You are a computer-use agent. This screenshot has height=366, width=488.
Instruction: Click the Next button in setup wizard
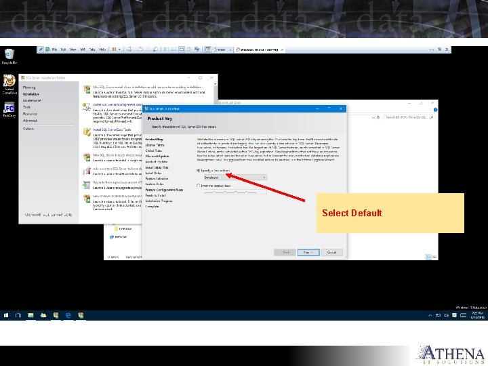click(308, 252)
